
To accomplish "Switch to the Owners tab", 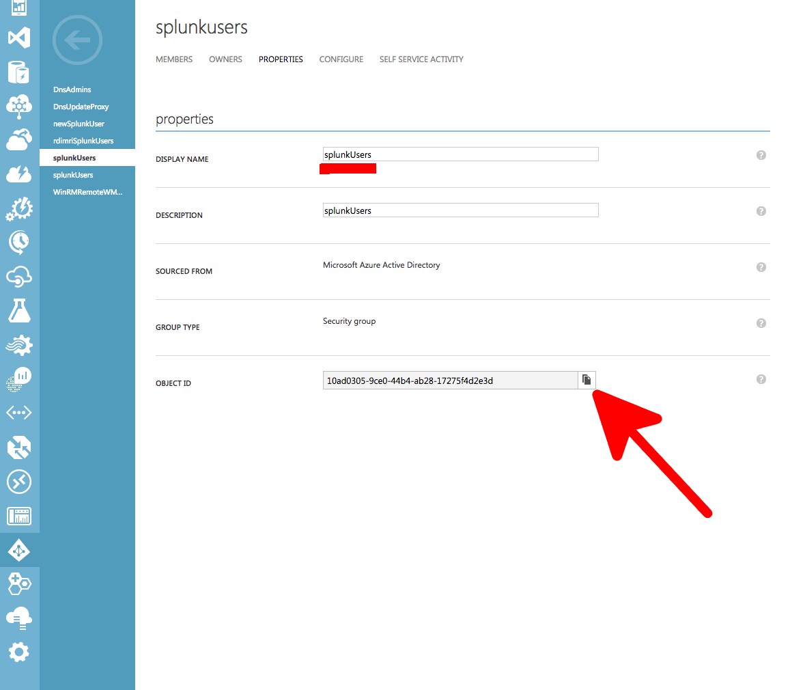I will [x=225, y=59].
